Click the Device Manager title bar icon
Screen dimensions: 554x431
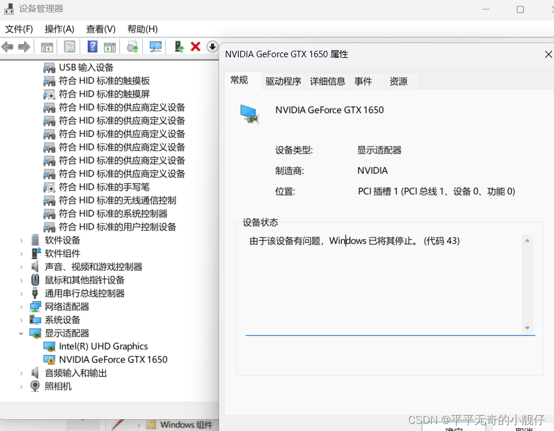[x=9, y=8]
